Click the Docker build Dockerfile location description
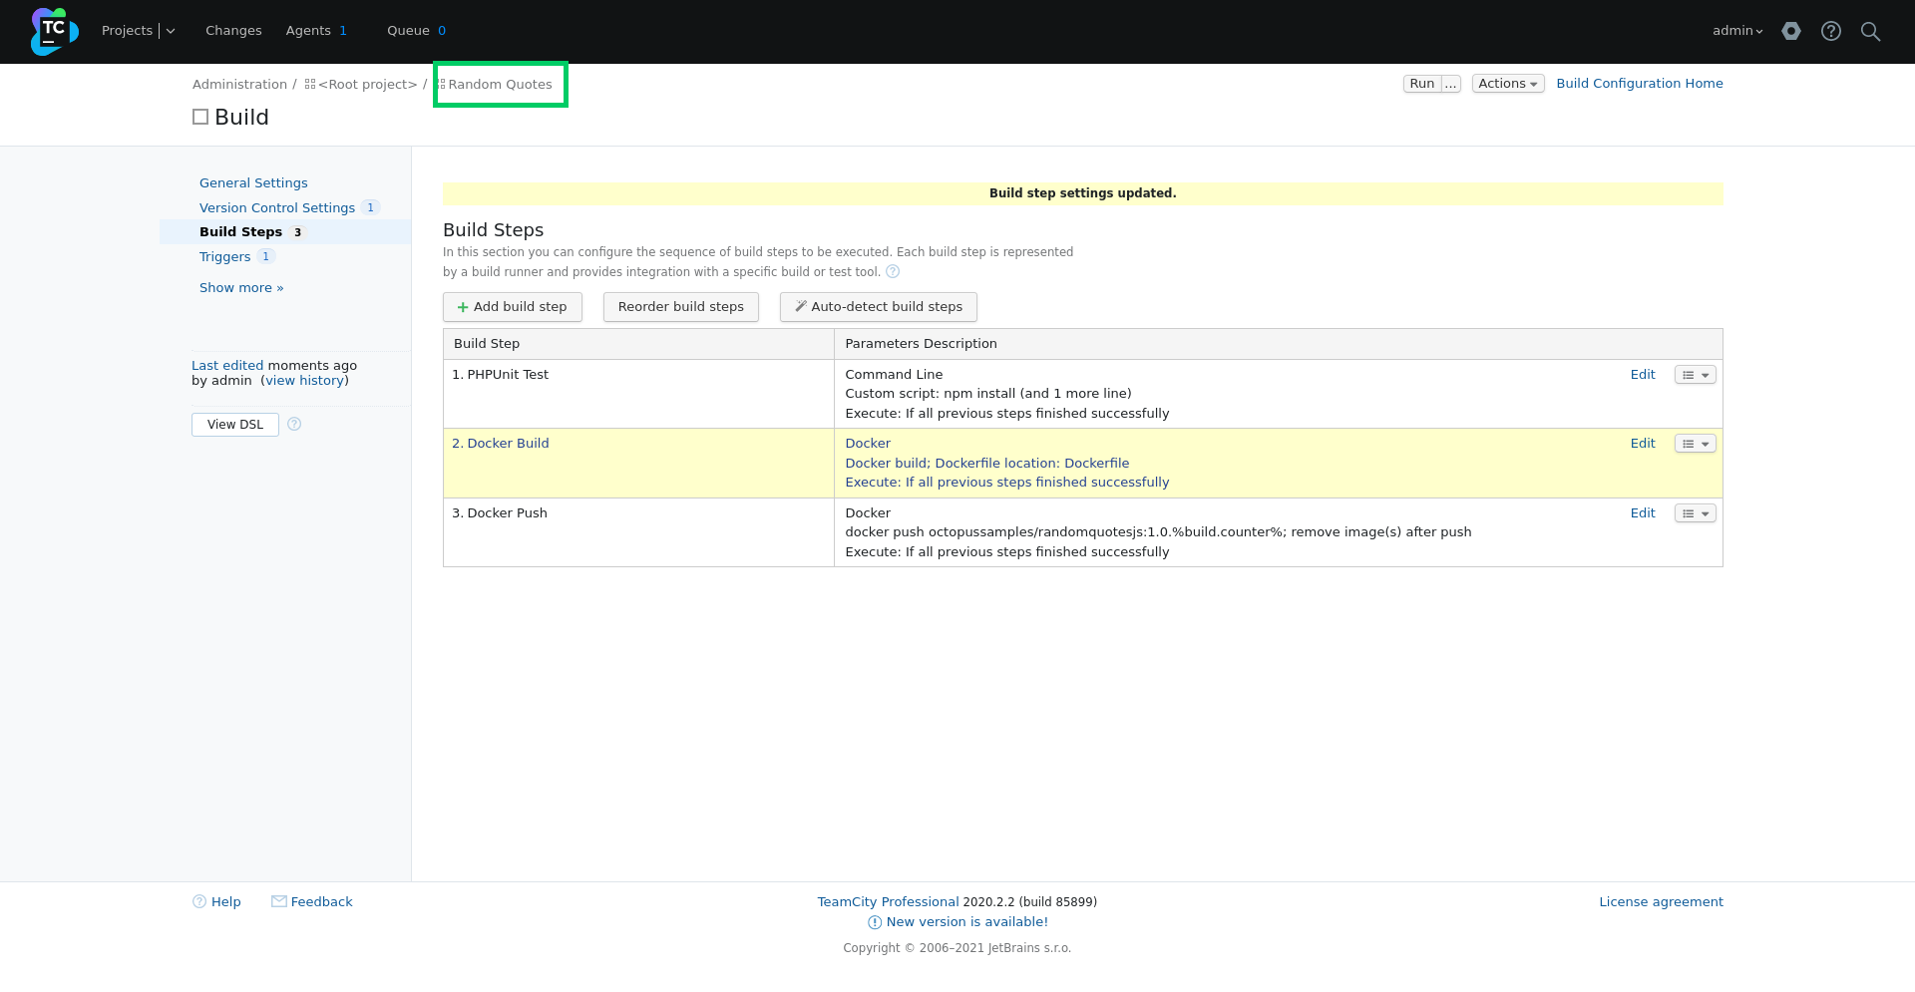The height and width of the screenshot is (992, 1915). click(987, 464)
